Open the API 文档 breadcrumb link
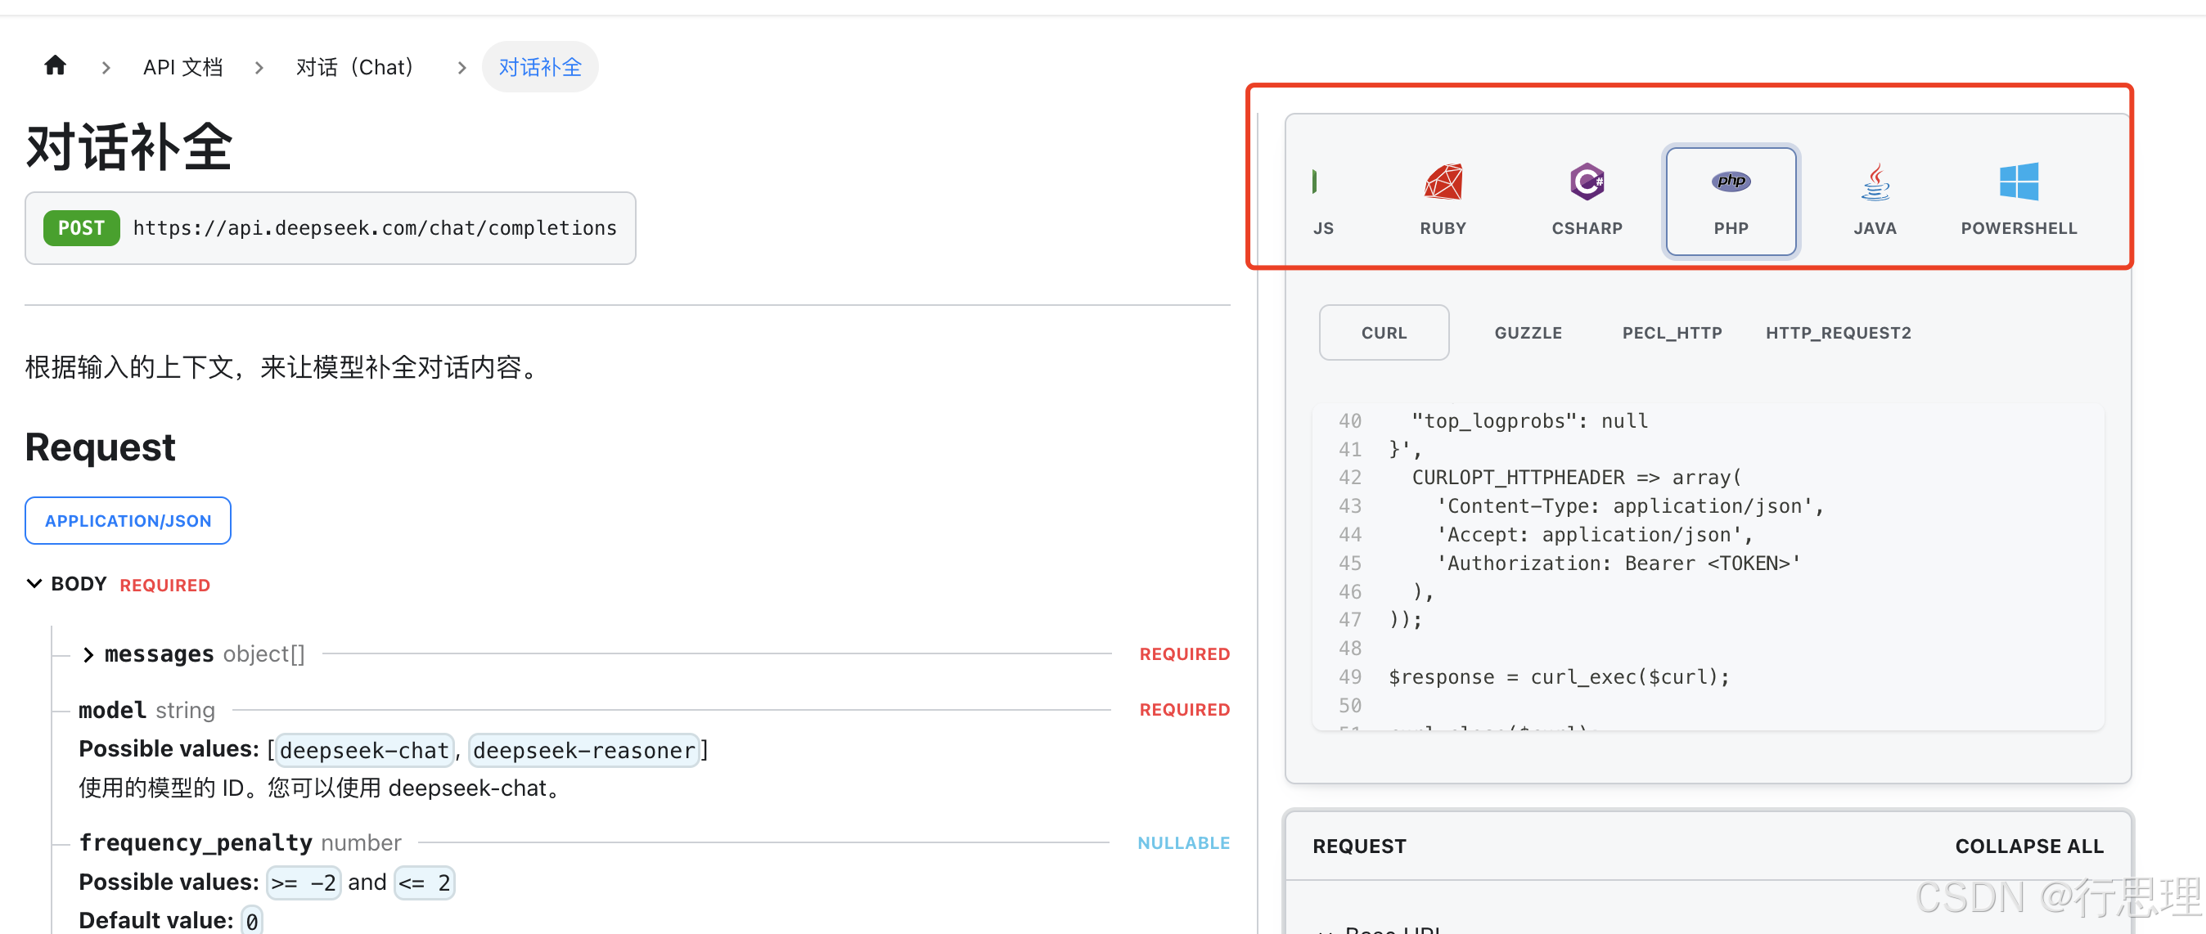This screenshot has width=2206, height=934. click(182, 67)
